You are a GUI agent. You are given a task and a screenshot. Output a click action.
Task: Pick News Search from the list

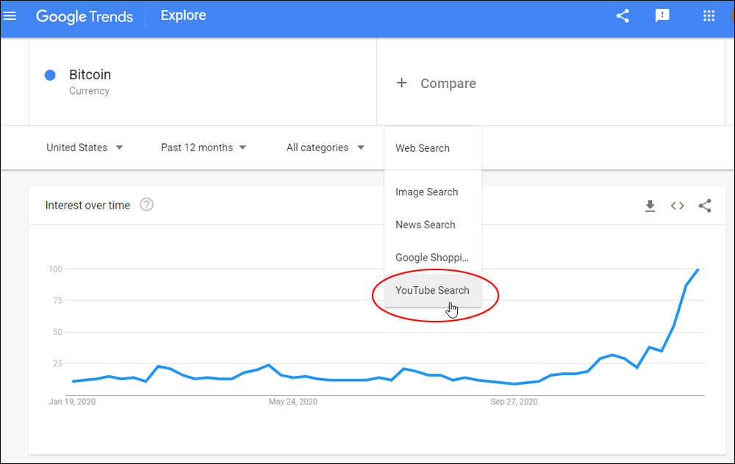pos(425,225)
